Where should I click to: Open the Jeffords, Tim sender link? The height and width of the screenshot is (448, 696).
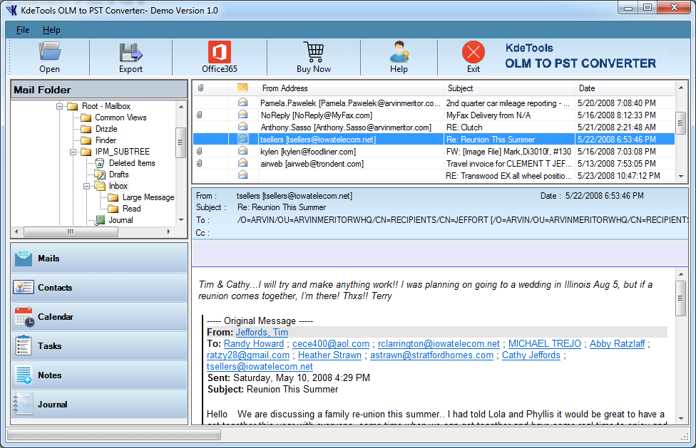coord(262,333)
